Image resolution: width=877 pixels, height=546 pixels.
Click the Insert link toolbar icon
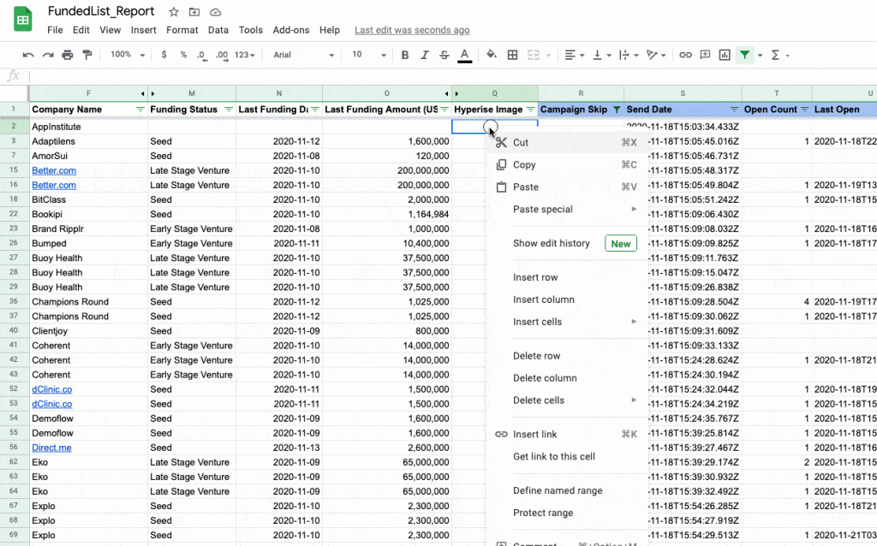tap(685, 55)
